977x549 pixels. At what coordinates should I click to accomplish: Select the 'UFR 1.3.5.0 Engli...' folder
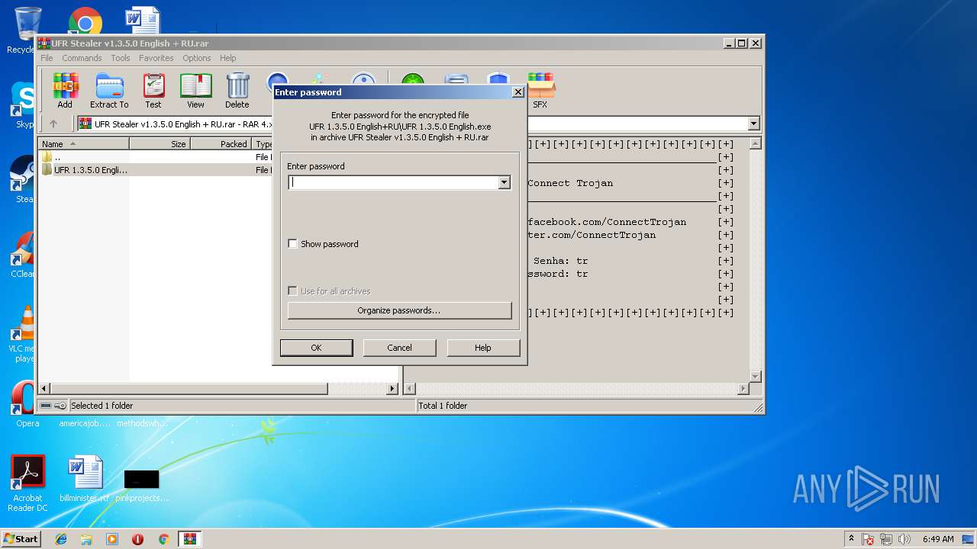[84, 170]
